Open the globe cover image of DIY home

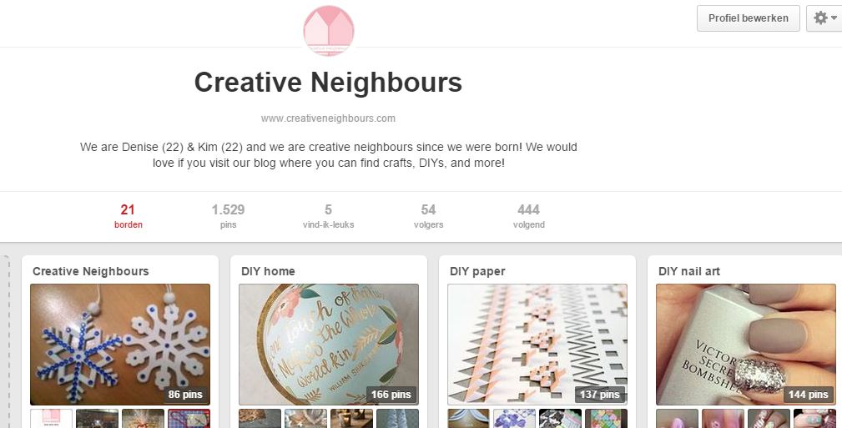[x=329, y=345]
